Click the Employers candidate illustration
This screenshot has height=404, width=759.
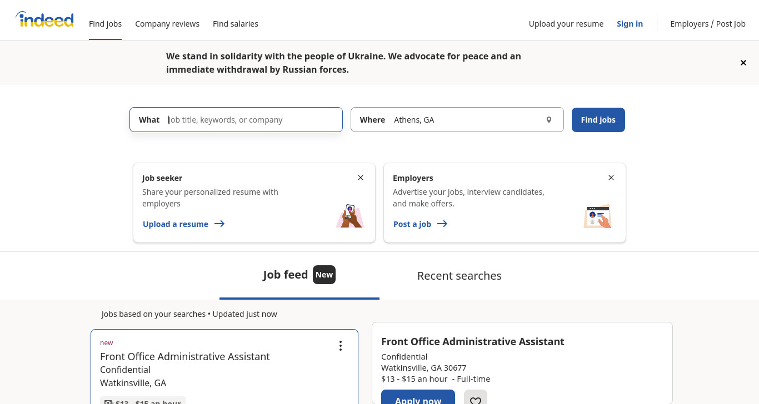click(x=598, y=216)
